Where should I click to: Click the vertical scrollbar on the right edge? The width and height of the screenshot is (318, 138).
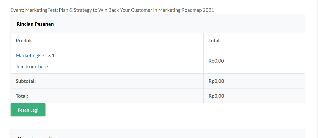[317, 69]
